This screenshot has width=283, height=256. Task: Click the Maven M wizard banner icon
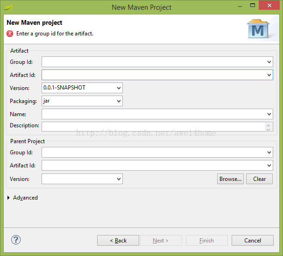pos(258,29)
